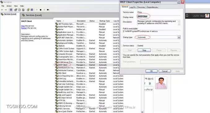Sort by Description column header

[81, 21]
